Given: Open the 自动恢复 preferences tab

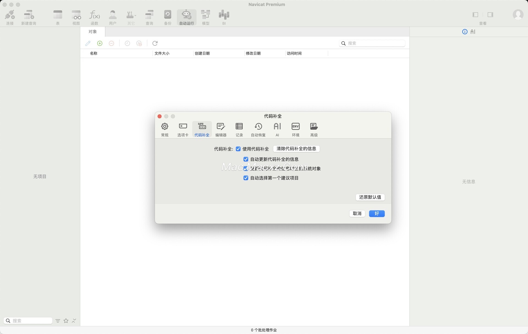Looking at the screenshot, I should click(258, 130).
